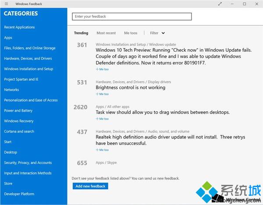
Task: Click the 'Apps / Skype' category path
Action: (x=106, y=163)
